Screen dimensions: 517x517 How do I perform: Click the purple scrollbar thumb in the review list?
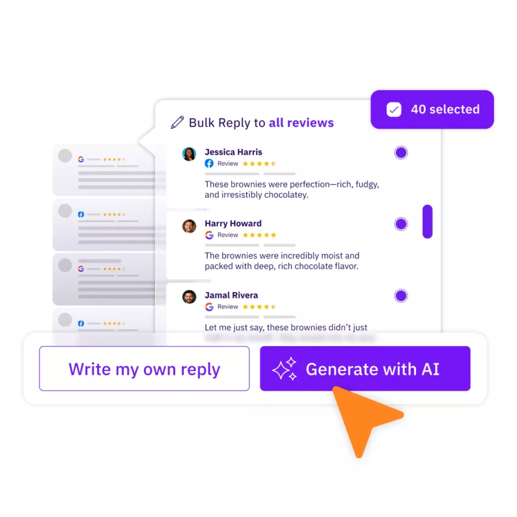[x=428, y=221]
